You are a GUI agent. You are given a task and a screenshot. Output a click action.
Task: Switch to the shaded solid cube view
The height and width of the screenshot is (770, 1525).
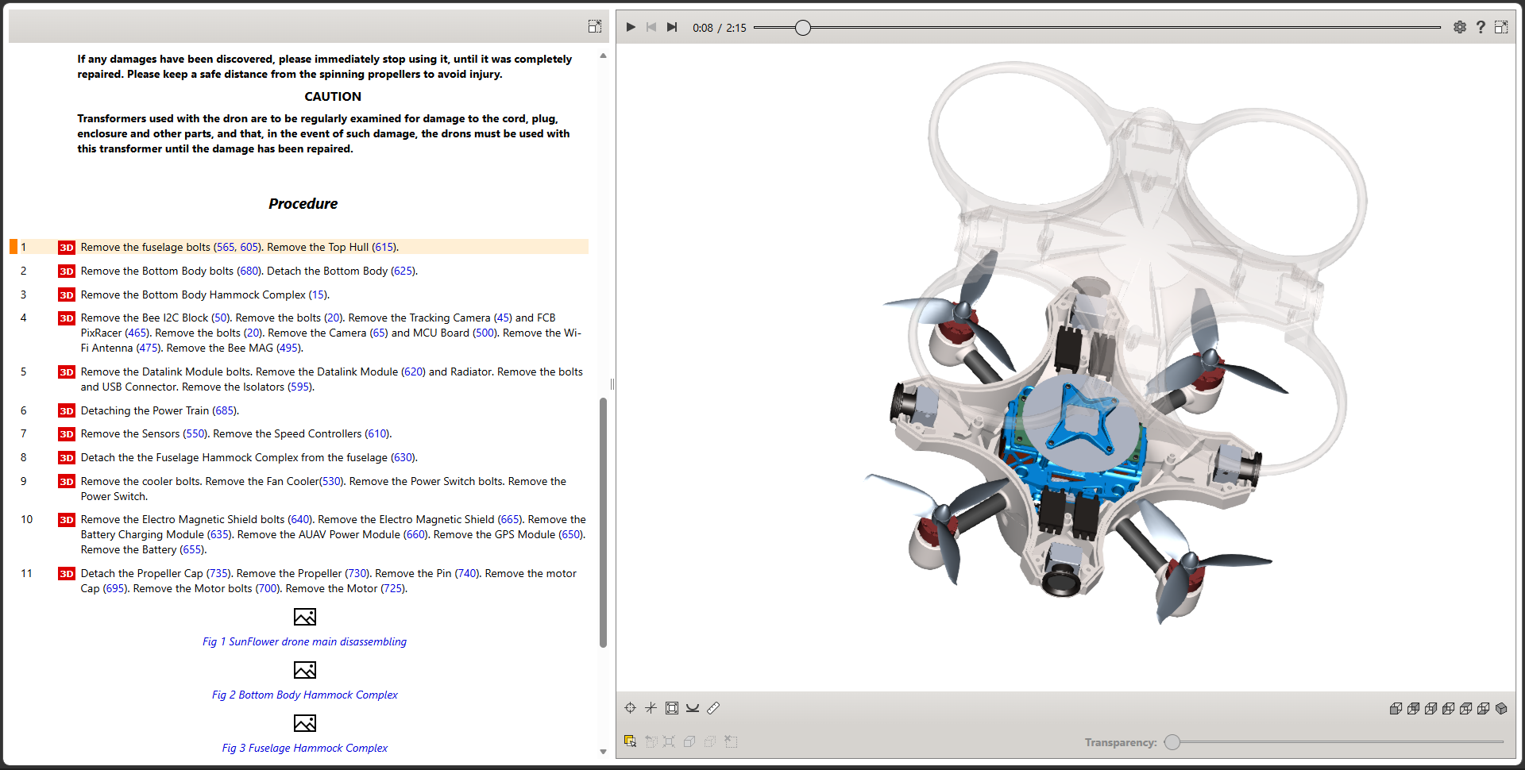1501,709
